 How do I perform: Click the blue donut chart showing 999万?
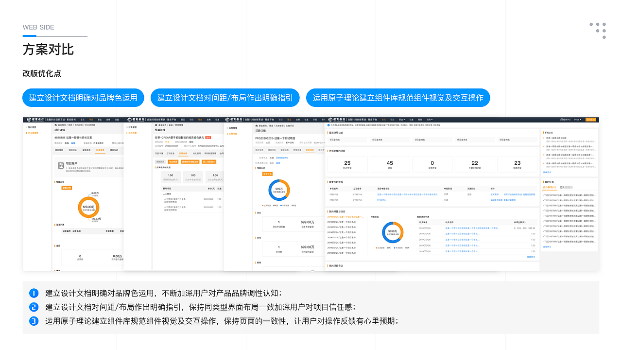tap(278, 190)
